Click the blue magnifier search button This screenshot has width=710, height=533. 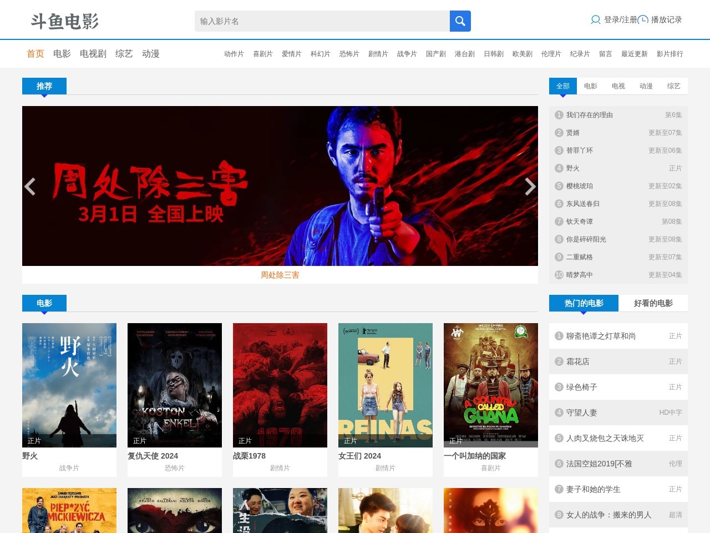[460, 21]
